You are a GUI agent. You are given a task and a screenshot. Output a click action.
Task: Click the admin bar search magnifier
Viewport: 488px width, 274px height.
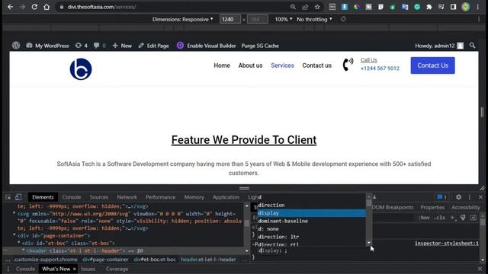(x=472, y=46)
